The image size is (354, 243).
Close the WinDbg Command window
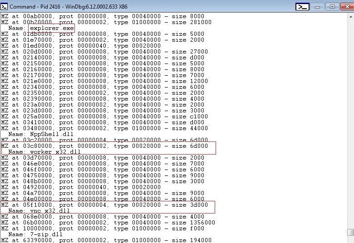347,7
